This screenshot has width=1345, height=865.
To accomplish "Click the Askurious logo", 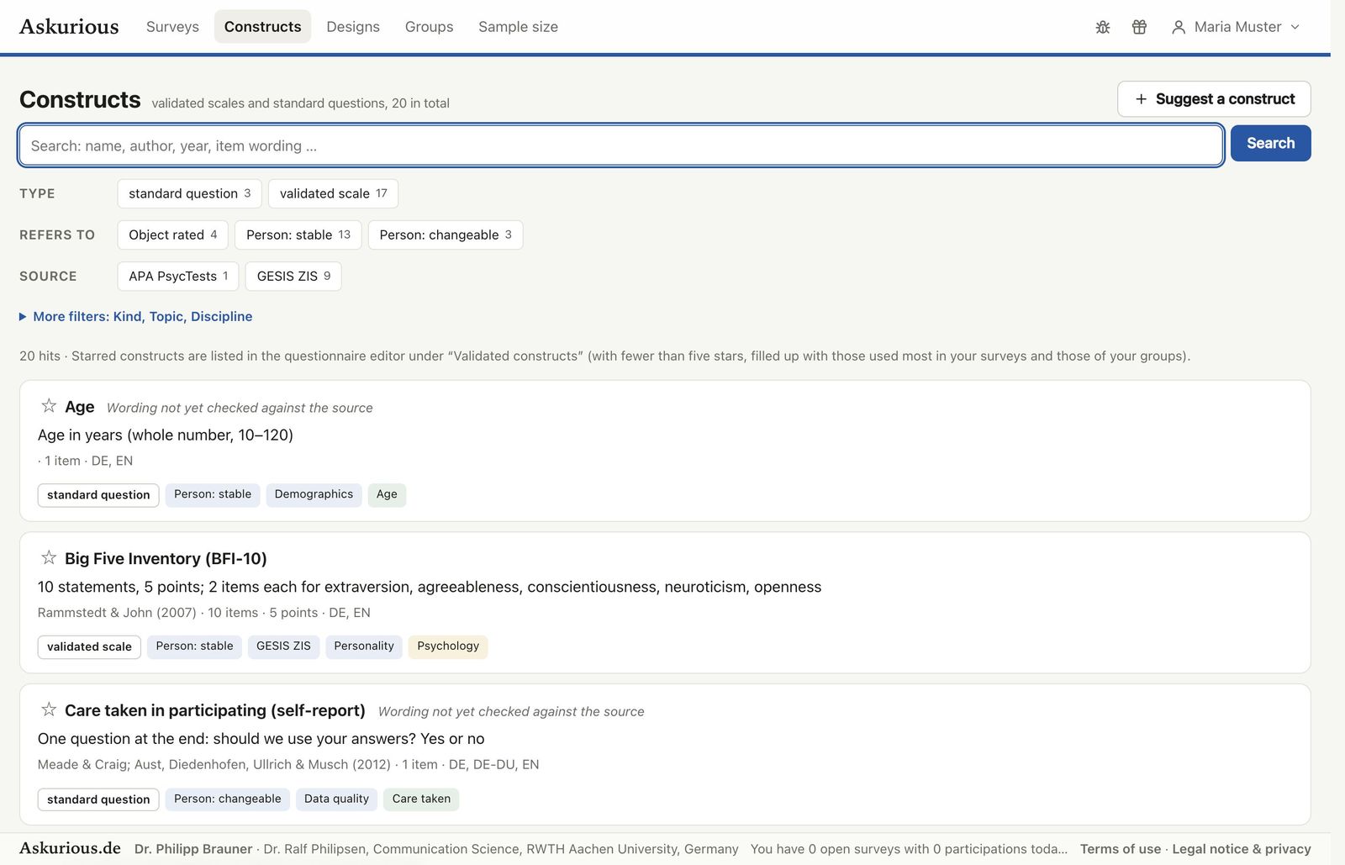I will pyautogui.click(x=69, y=27).
